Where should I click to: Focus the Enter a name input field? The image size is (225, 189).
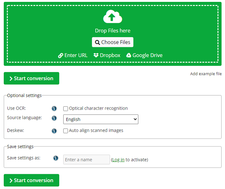point(86,160)
